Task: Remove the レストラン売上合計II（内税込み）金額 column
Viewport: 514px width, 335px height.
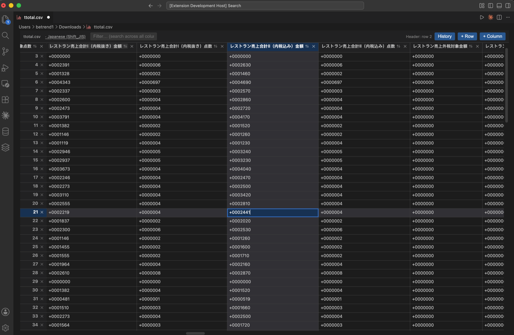Action: [314, 46]
